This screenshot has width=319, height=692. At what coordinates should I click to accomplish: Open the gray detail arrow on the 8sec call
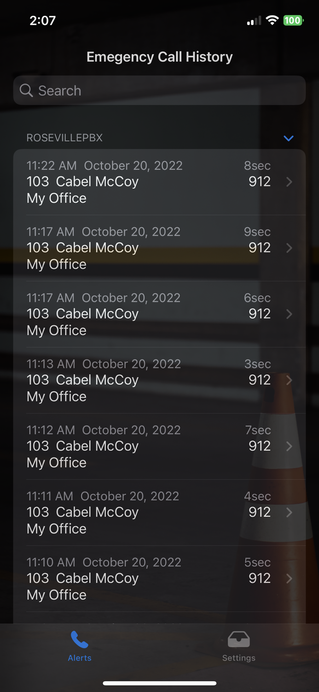[x=289, y=182]
